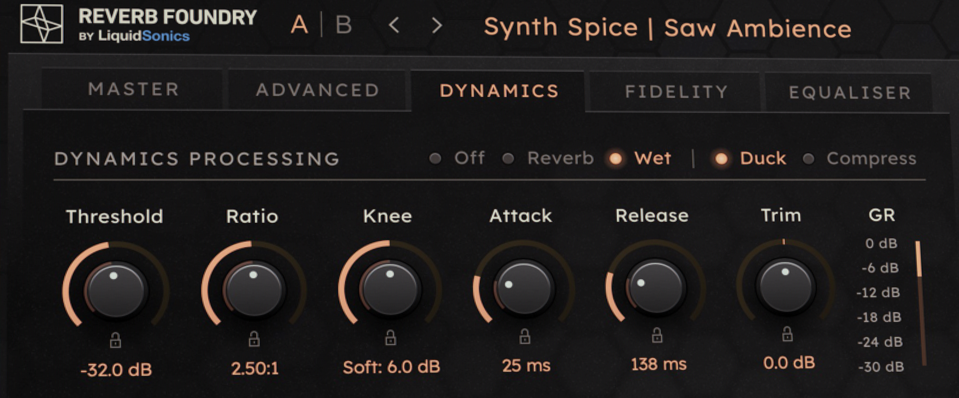This screenshot has width=959, height=398.
Task: Click the -6 dB meter label
Action: 880,268
